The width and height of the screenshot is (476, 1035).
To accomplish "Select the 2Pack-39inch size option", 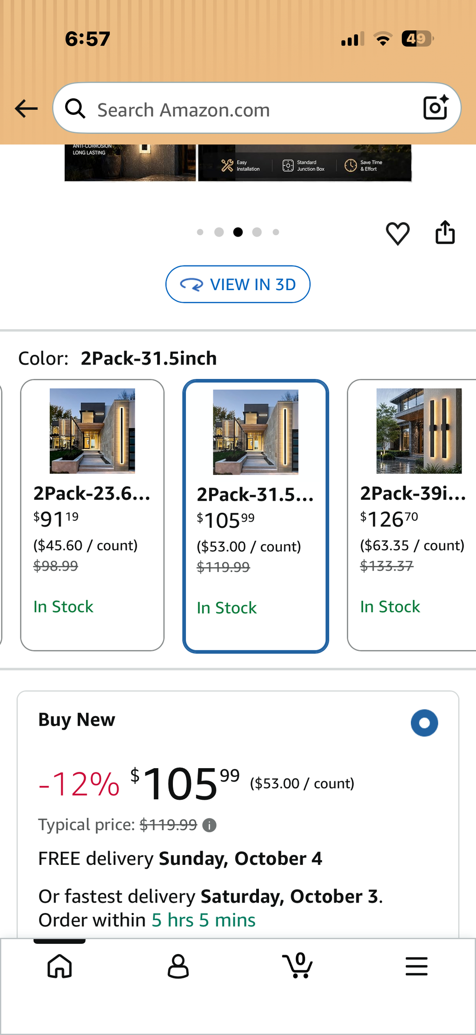I will coord(412,515).
